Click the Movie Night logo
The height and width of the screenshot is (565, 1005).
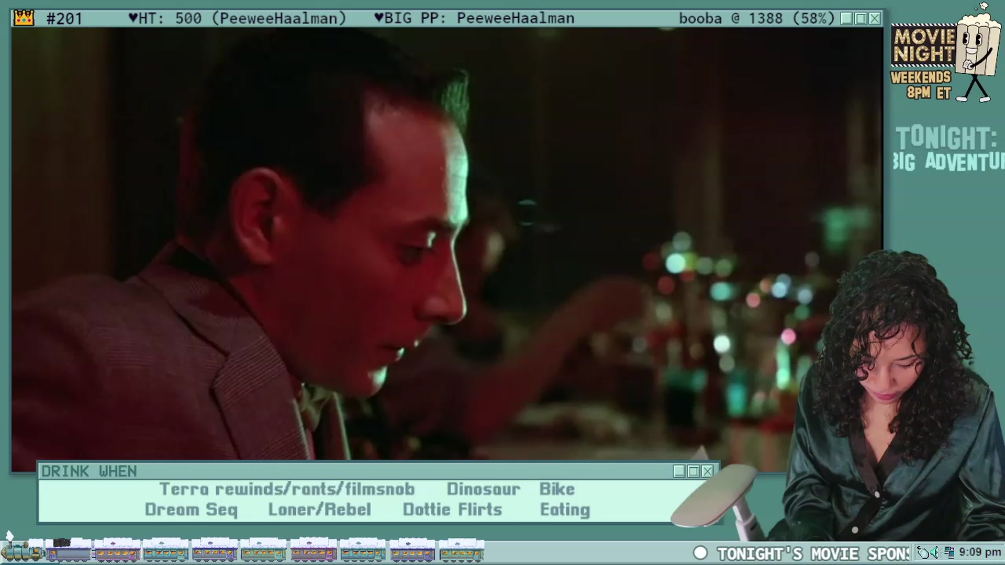(923, 46)
